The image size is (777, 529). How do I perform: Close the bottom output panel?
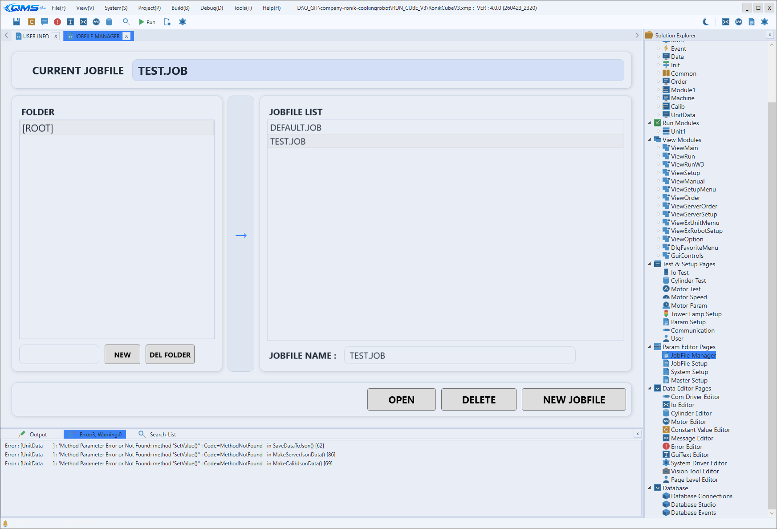tap(638, 434)
